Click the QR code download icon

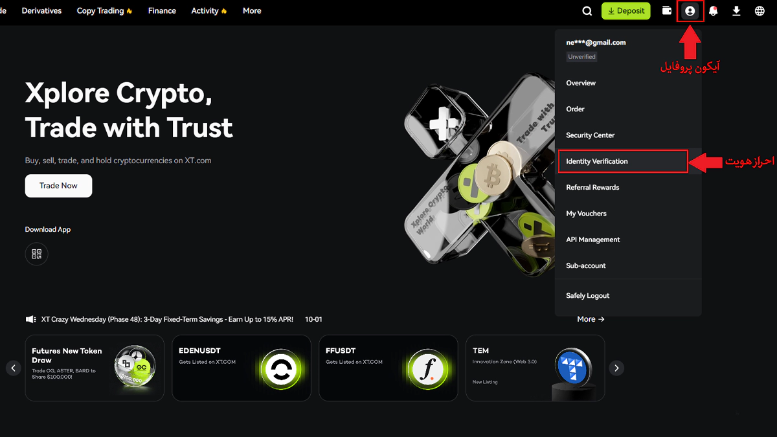tap(36, 254)
